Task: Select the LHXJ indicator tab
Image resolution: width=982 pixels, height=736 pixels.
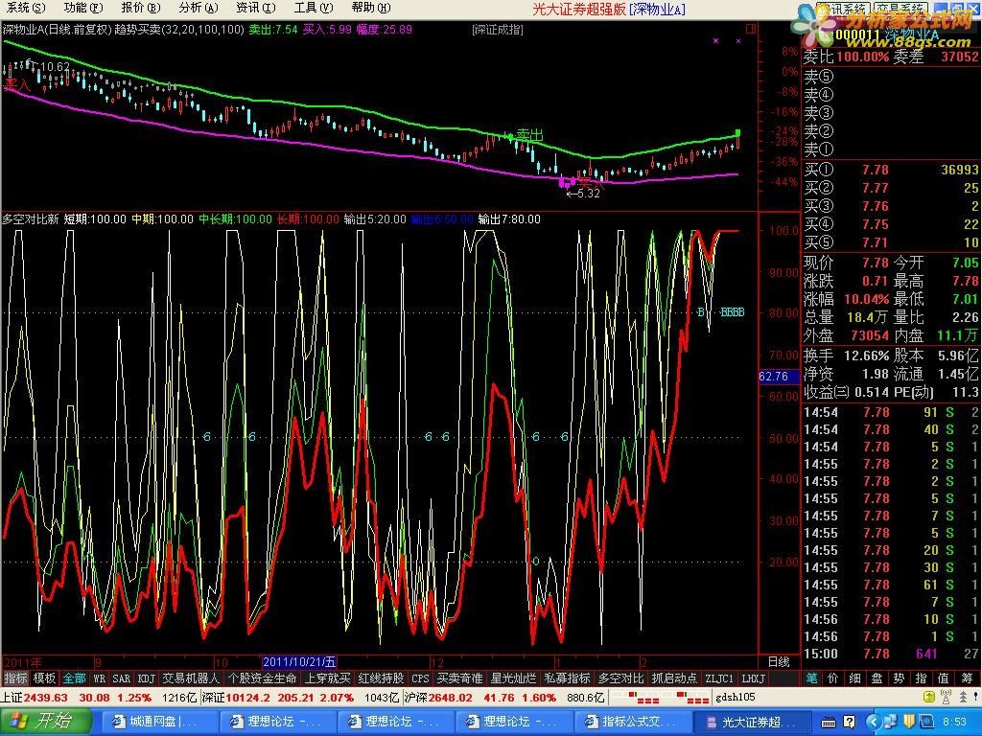Action: (754, 678)
